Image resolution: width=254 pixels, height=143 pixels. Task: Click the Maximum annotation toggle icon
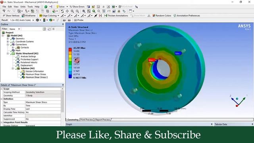pyautogui.click(x=64, y=20)
